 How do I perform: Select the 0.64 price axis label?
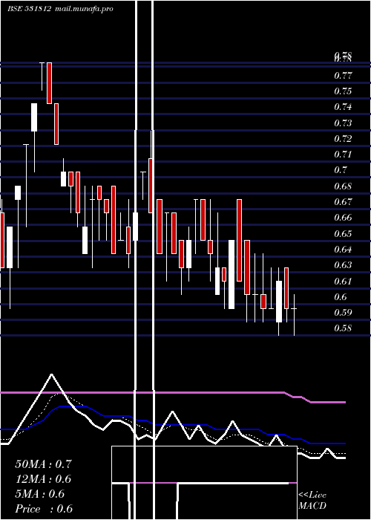click(x=343, y=249)
